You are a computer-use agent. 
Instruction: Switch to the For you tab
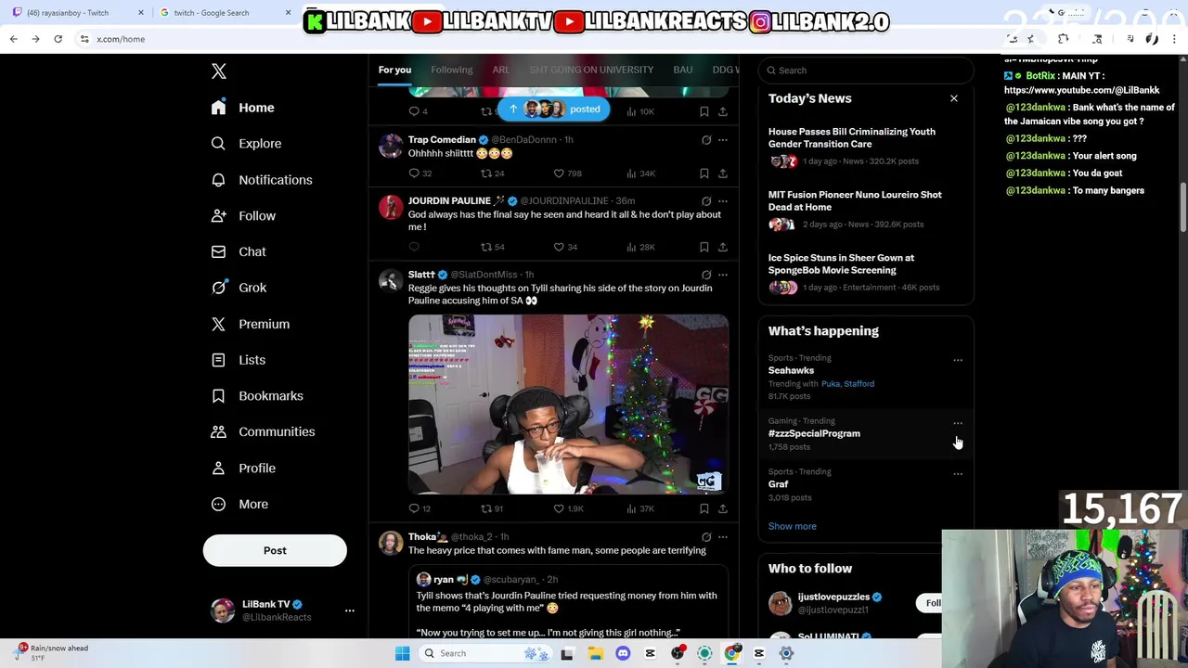(394, 70)
